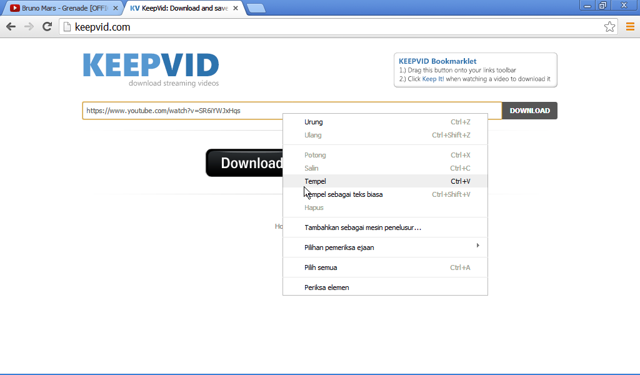The height and width of the screenshot is (375, 640).
Task: Choose Pilih semua from context menu
Action: tap(385, 267)
